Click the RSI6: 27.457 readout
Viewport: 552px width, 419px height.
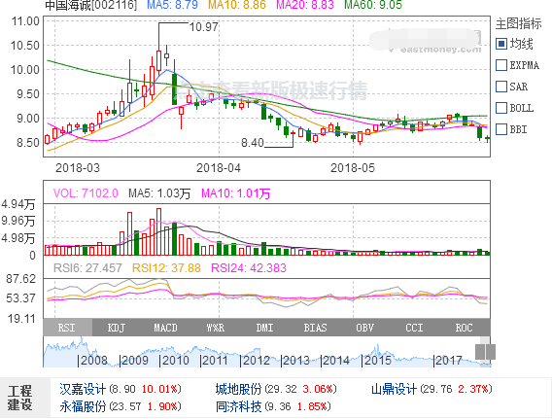coord(87,268)
